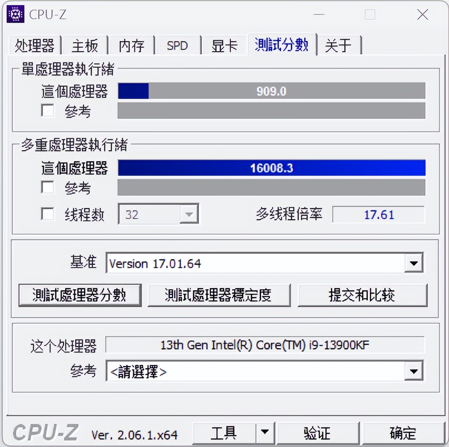Click the CPU-Z logo icon in the title bar
This screenshot has width=449, height=447.
(15, 14)
